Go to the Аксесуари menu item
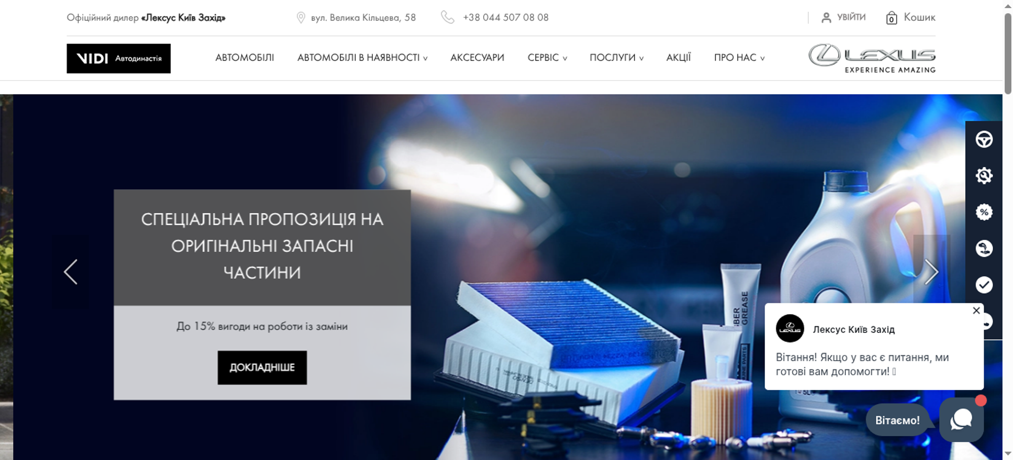The image size is (1013, 460). pyautogui.click(x=477, y=58)
